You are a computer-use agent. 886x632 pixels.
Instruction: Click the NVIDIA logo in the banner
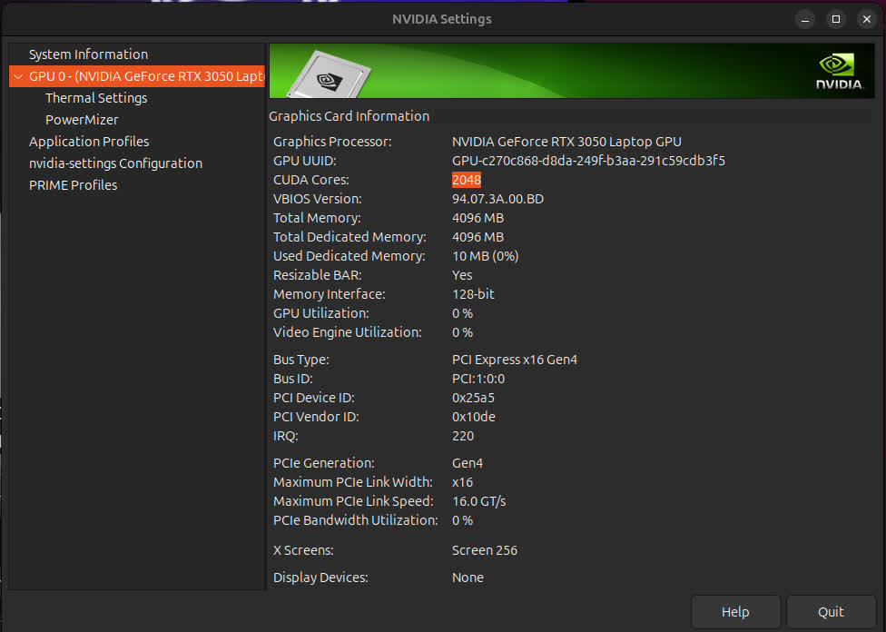pyautogui.click(x=833, y=70)
